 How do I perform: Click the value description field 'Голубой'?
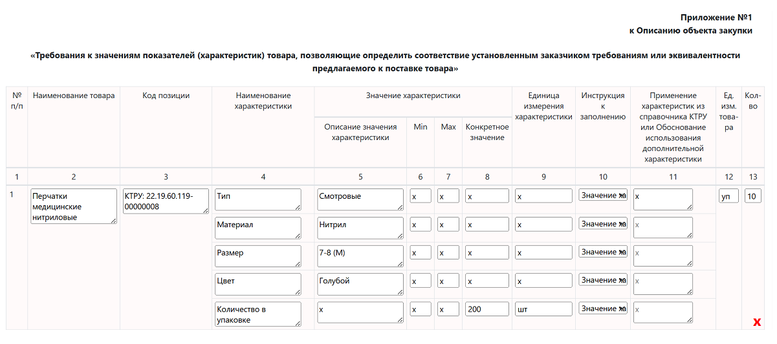(x=360, y=284)
